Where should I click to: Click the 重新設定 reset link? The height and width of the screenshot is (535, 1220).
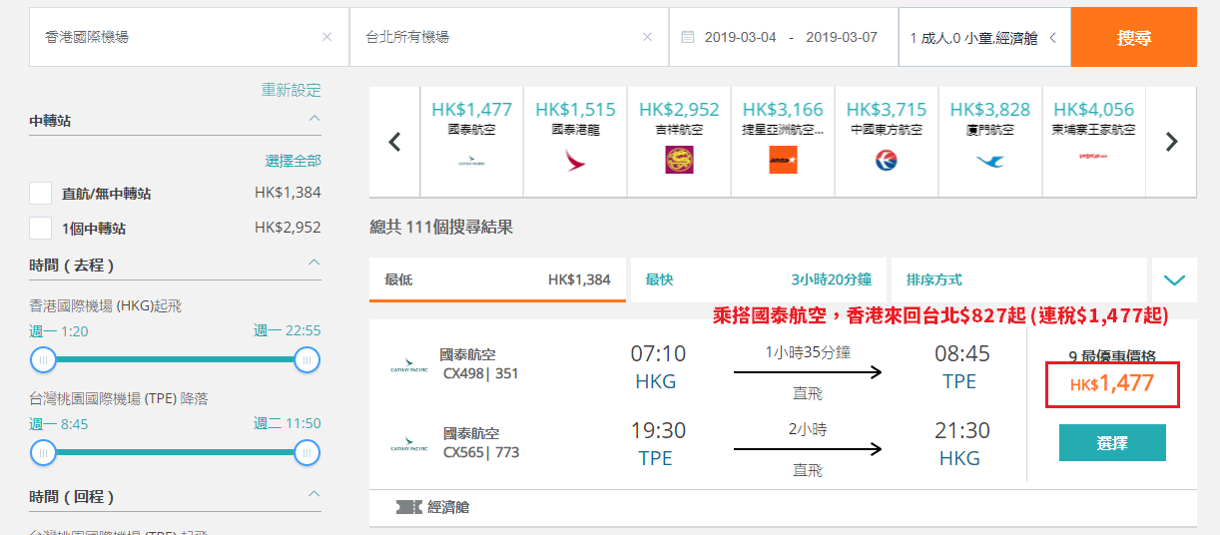(x=292, y=90)
